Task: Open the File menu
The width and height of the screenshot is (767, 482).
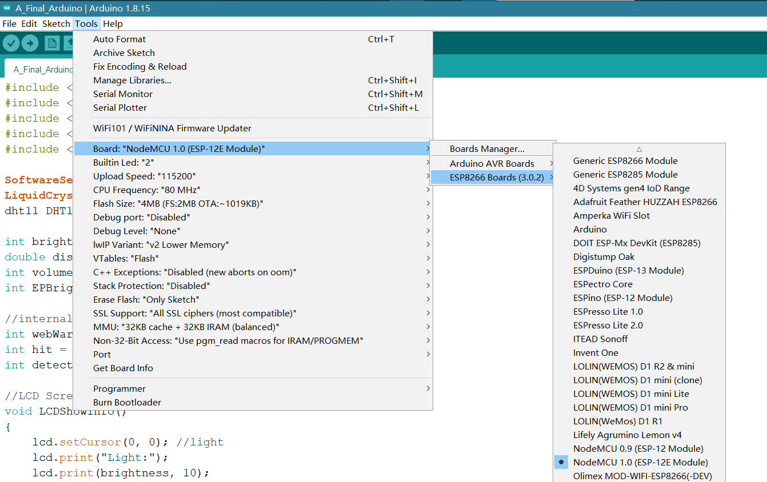Action: point(10,24)
